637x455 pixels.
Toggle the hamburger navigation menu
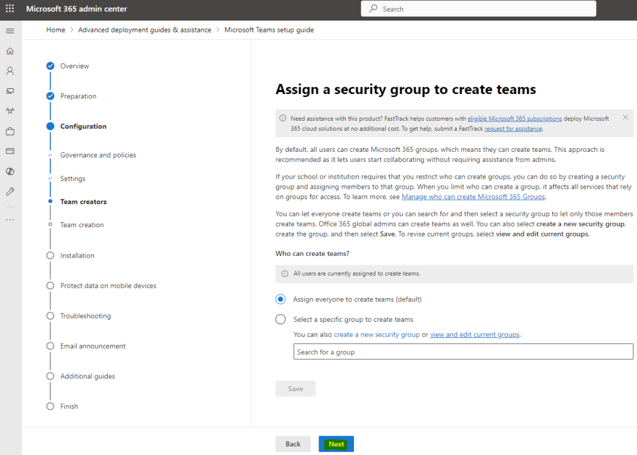(x=10, y=31)
